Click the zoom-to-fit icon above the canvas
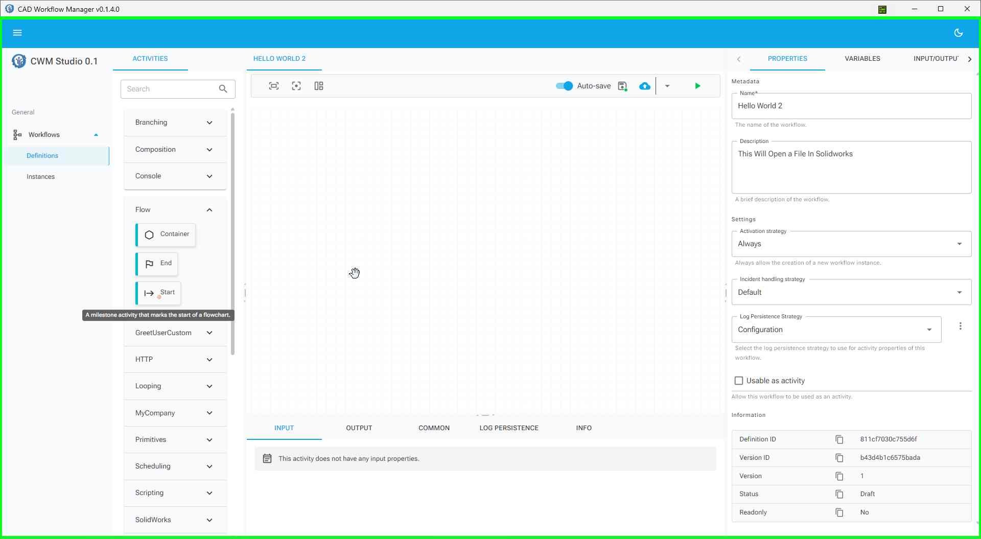The width and height of the screenshot is (981, 539). coord(273,86)
